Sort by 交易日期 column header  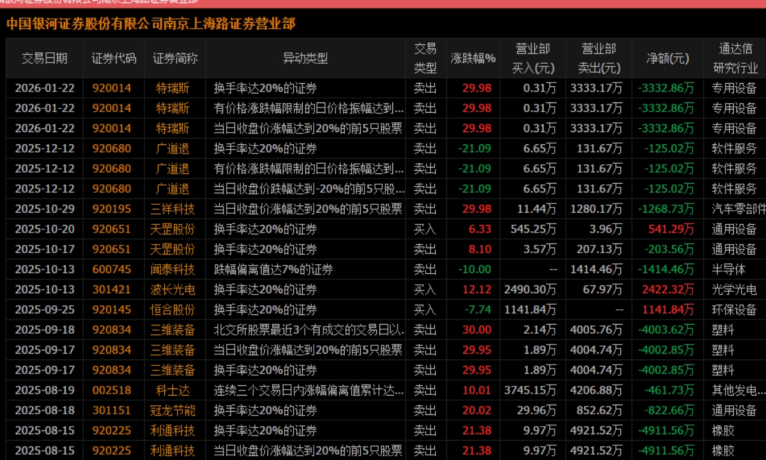[x=44, y=59]
